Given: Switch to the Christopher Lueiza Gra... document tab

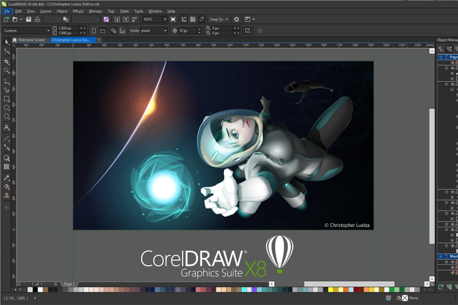Looking at the screenshot, I should [73, 40].
